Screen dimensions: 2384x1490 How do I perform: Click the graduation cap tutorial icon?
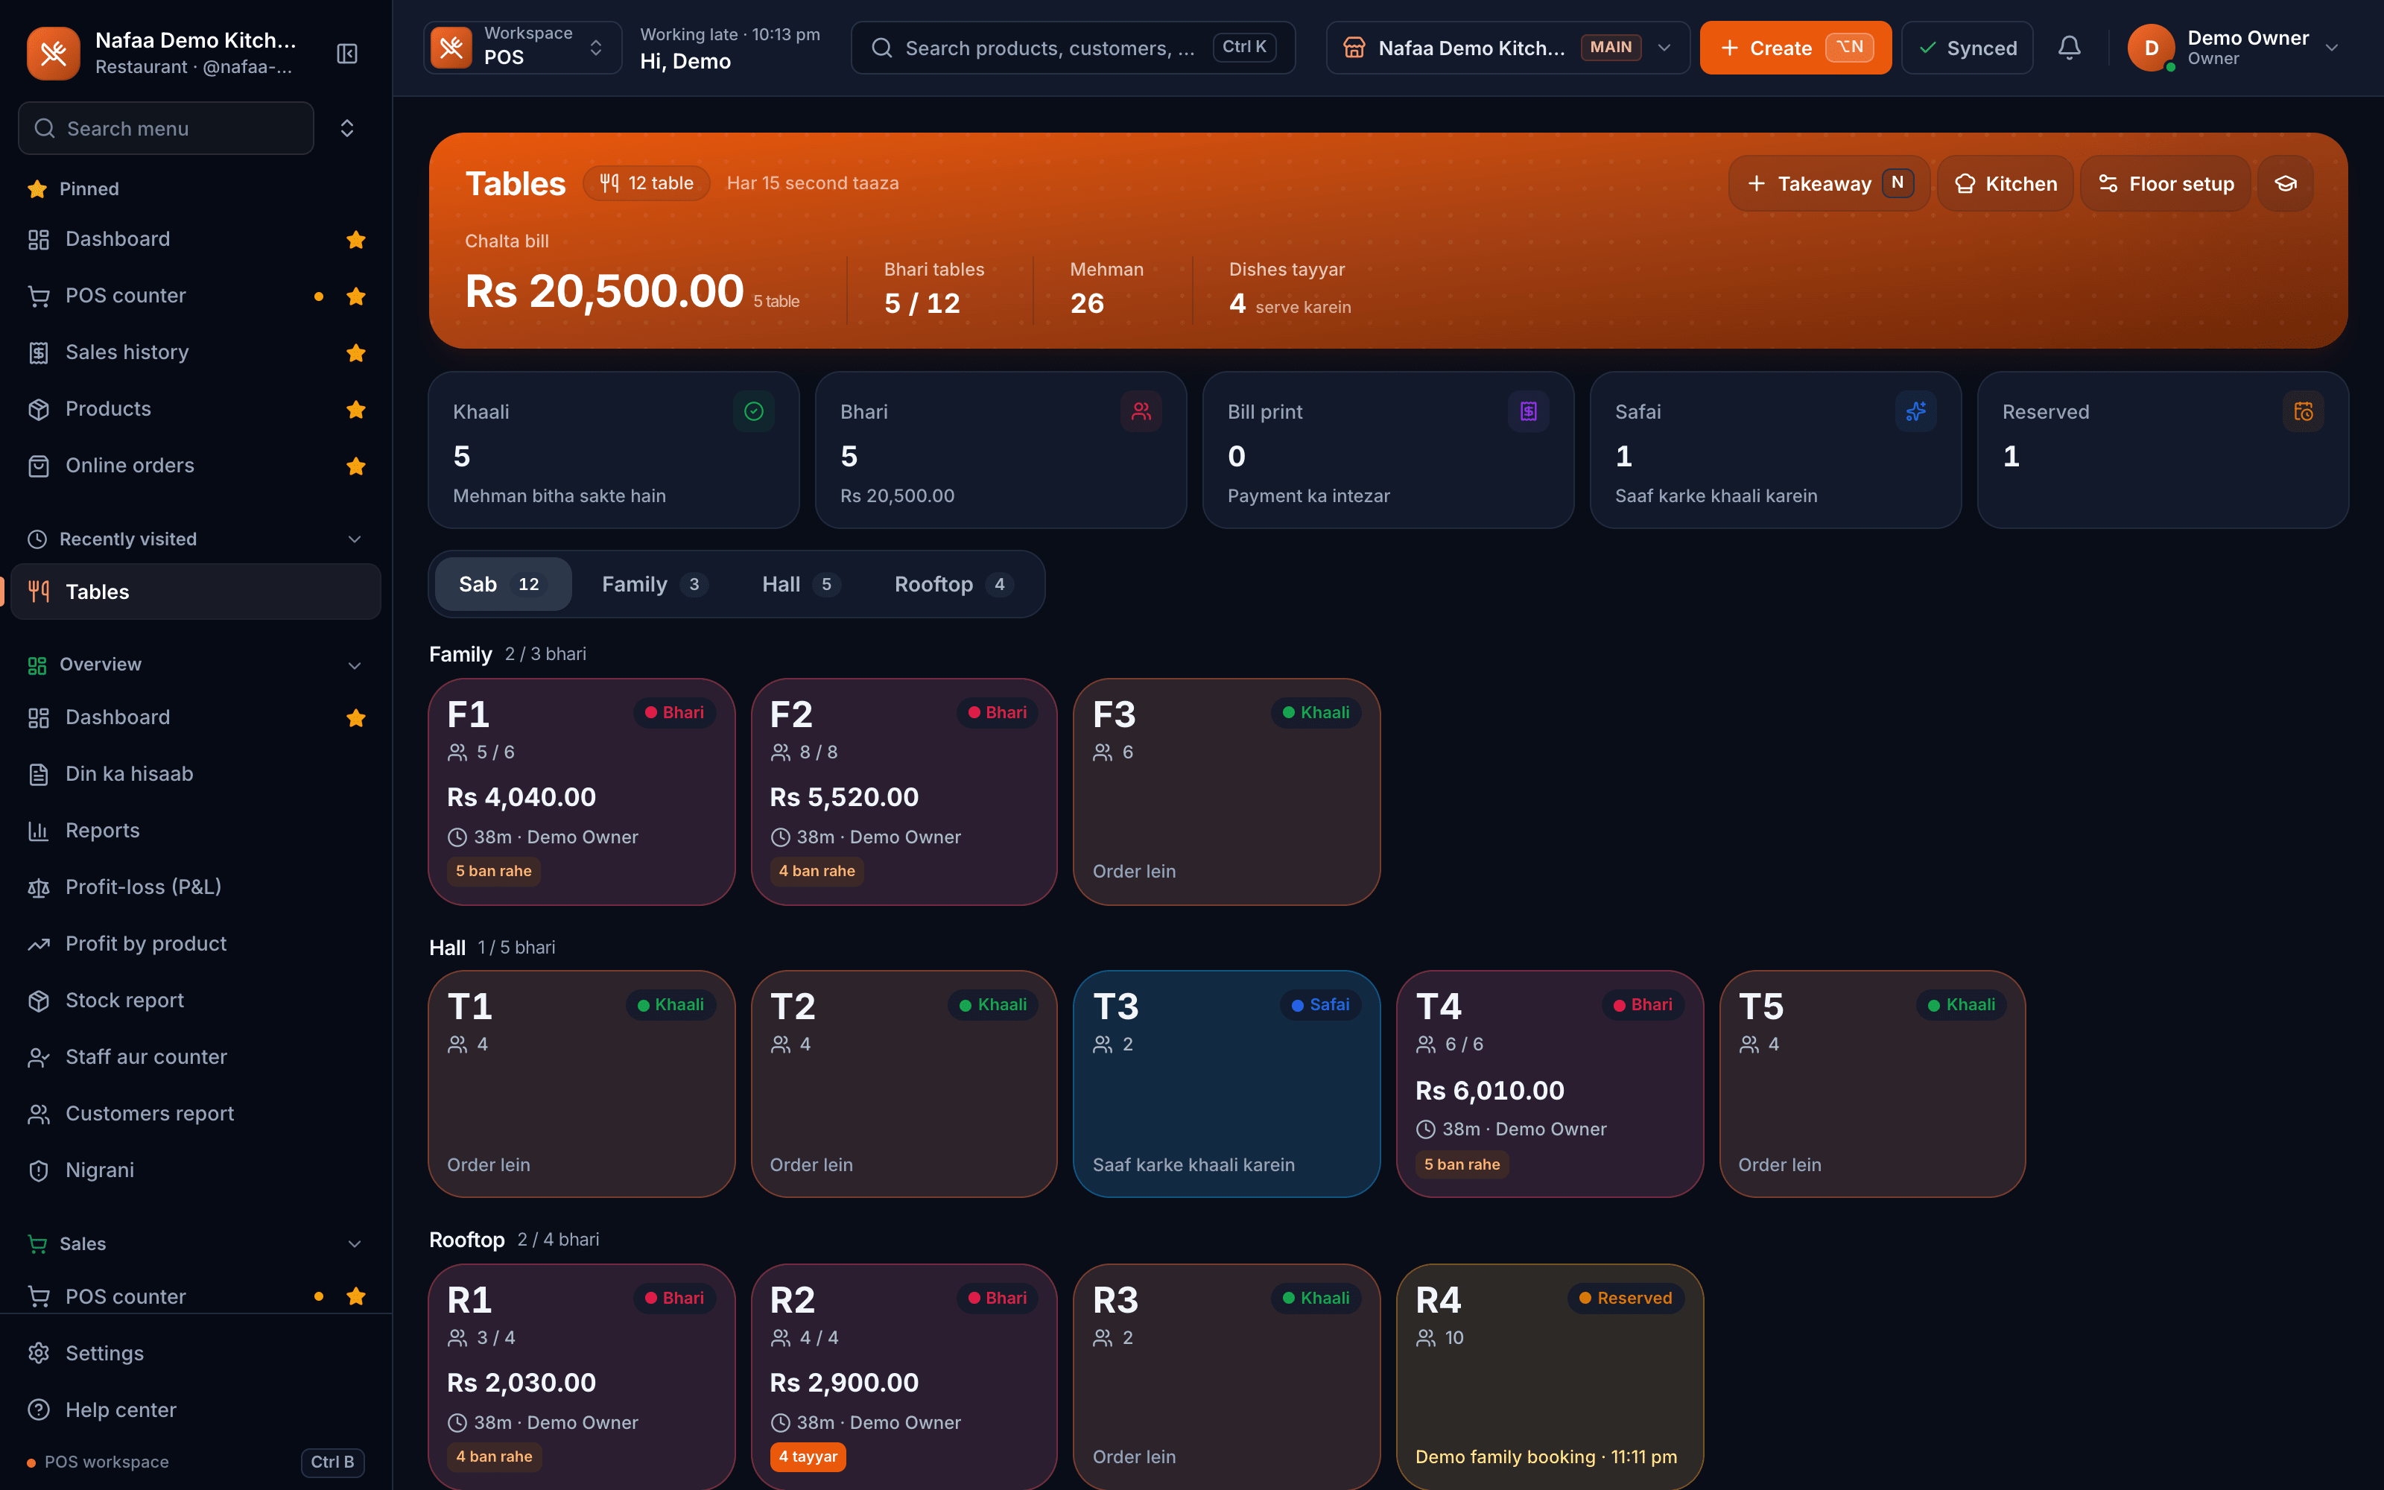pyautogui.click(x=2286, y=183)
